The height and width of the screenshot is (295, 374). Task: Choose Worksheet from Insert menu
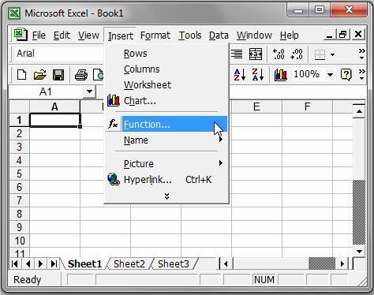(166, 85)
